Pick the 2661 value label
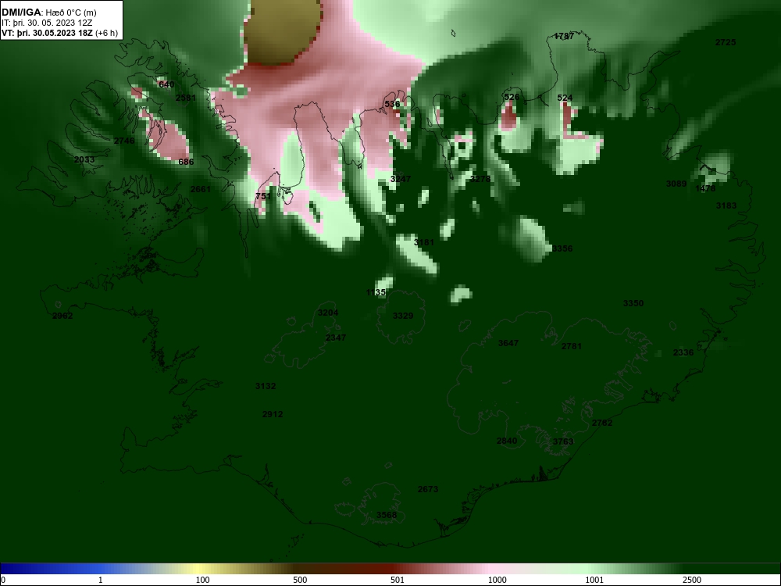 point(201,189)
